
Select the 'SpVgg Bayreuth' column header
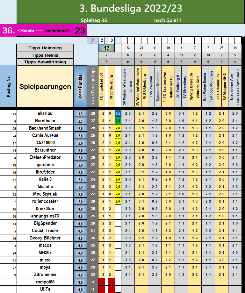pyautogui.click(x=191, y=86)
